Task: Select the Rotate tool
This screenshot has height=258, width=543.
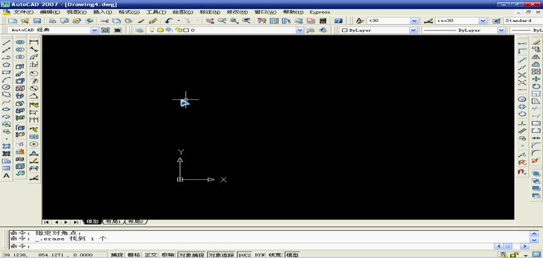Action: (536, 86)
